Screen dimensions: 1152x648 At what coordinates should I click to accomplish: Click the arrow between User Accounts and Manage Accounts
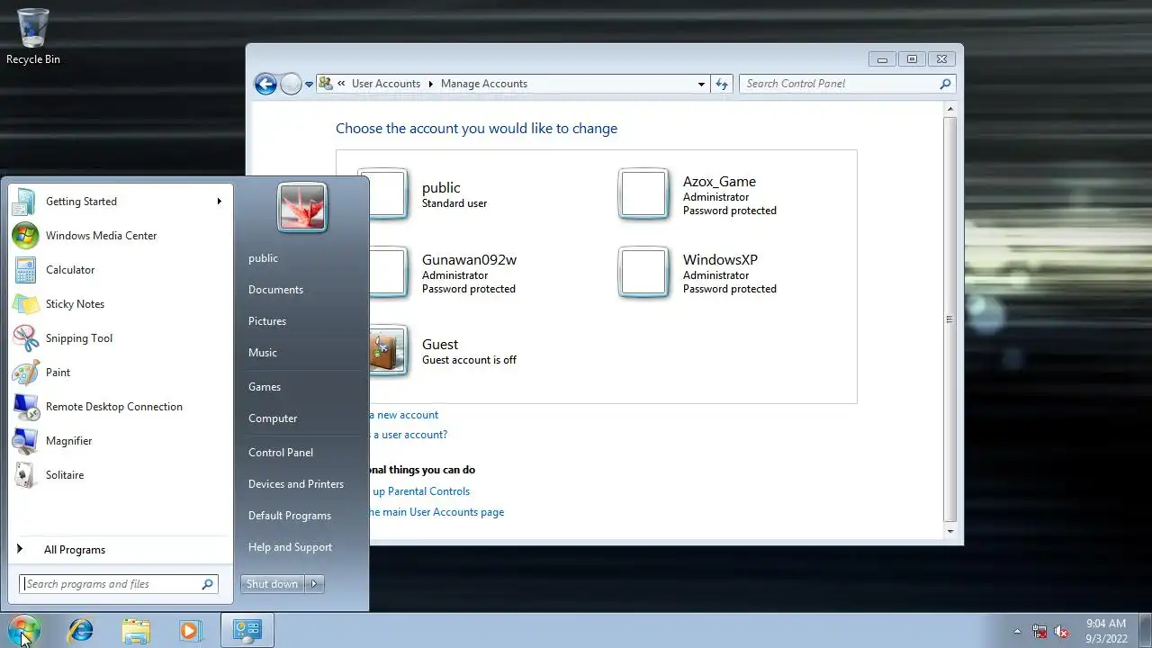(x=430, y=84)
